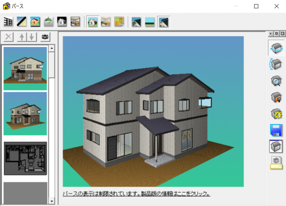Close the パース window
Image resolution: width=286 pixels, height=206 pixels.
pos(277,6)
